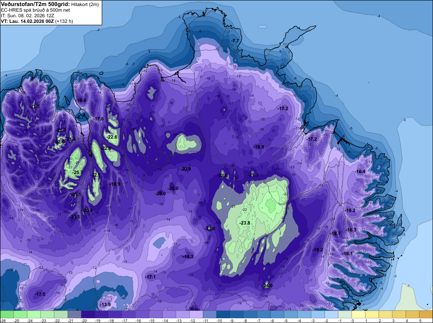Click the -20.5 temperature value

click(74, 217)
